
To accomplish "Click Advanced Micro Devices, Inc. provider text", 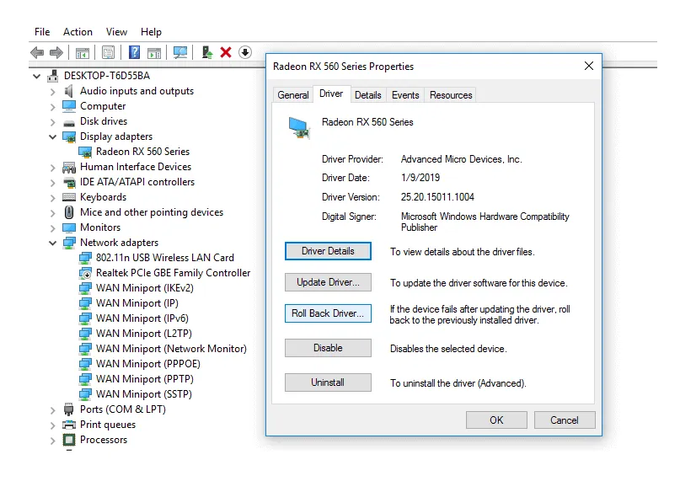I will (461, 159).
